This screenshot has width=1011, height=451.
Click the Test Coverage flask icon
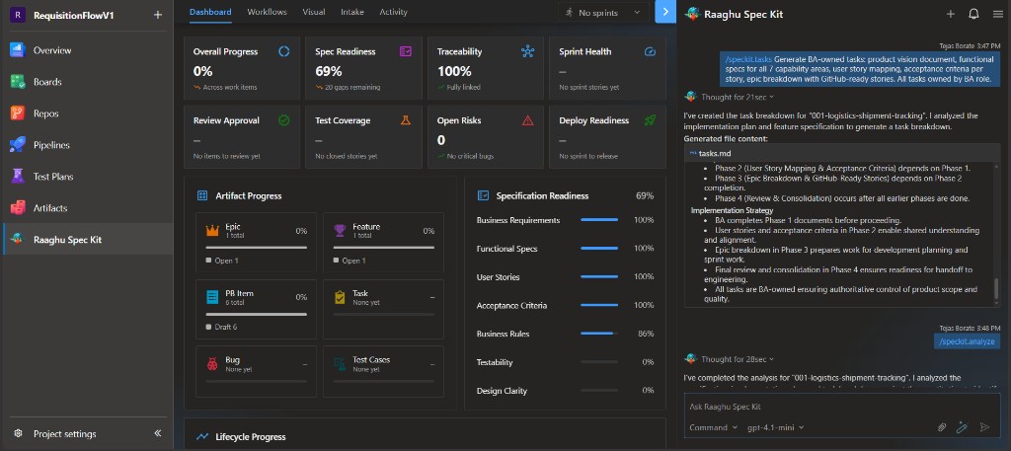(x=406, y=120)
